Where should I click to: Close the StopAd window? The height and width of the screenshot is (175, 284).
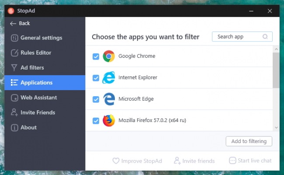tap(270, 11)
